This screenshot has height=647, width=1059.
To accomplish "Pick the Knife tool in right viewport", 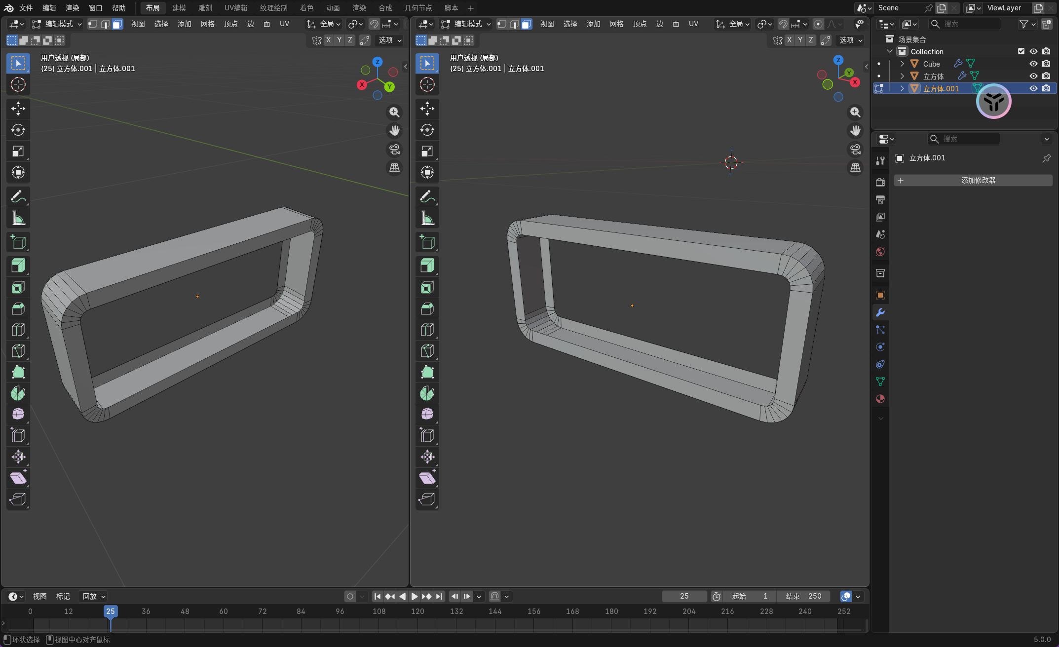I will pos(427,351).
